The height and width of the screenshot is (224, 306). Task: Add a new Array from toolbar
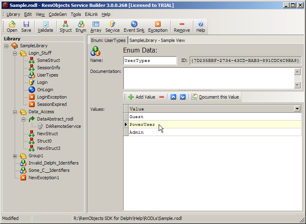tap(96, 24)
